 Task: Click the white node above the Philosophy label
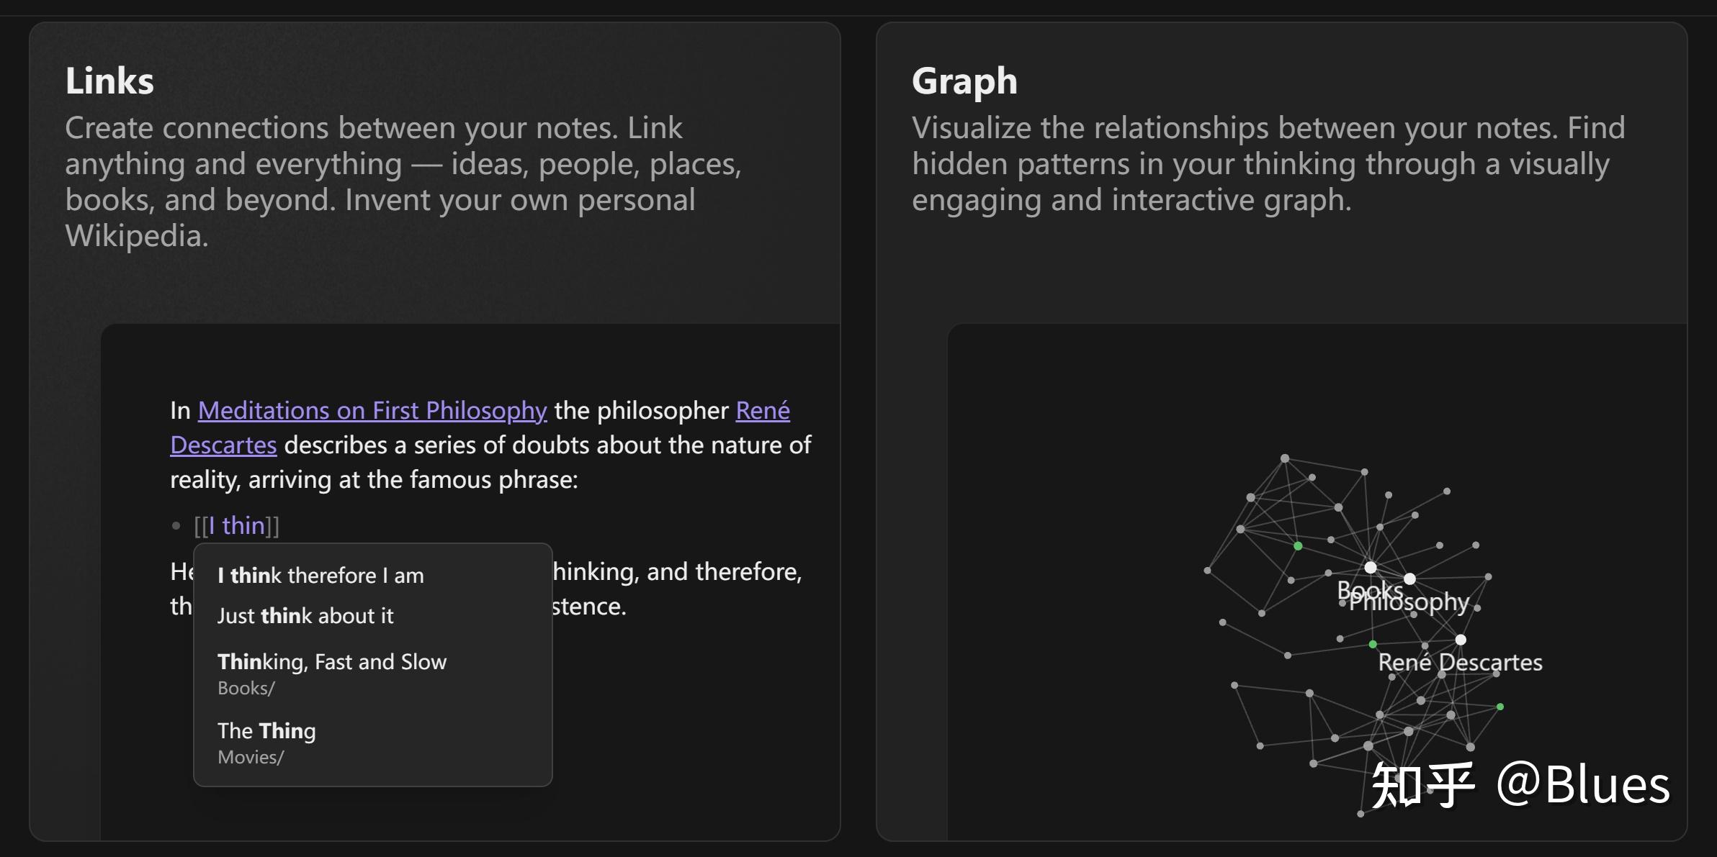(x=1409, y=579)
